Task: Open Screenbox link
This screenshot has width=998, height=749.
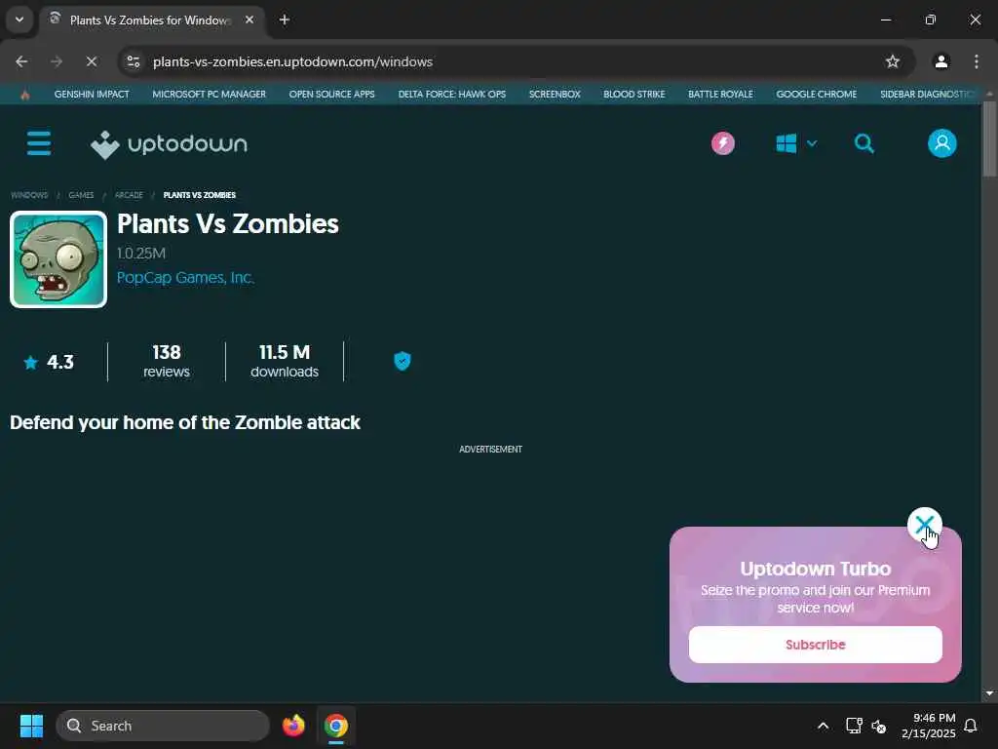Action: (x=555, y=95)
